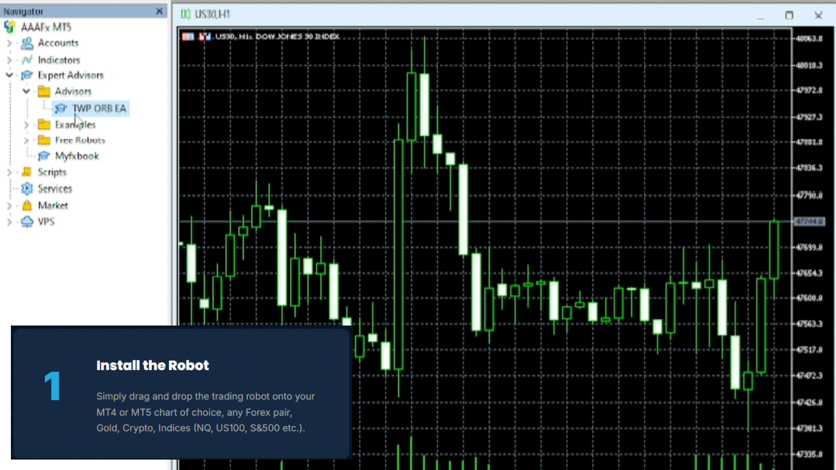Viewport: 836px width, 470px height.
Task: Collapse the Advisors folder
Action: pos(26,91)
